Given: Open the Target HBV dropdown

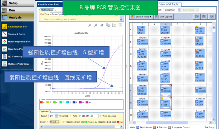Looking at the screenshot, I should coord(53,116).
